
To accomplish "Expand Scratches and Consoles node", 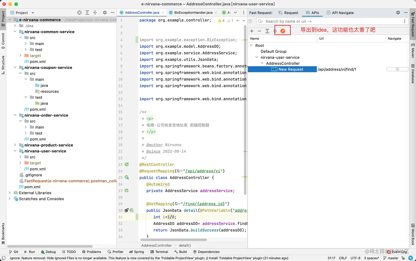I will click(10, 199).
